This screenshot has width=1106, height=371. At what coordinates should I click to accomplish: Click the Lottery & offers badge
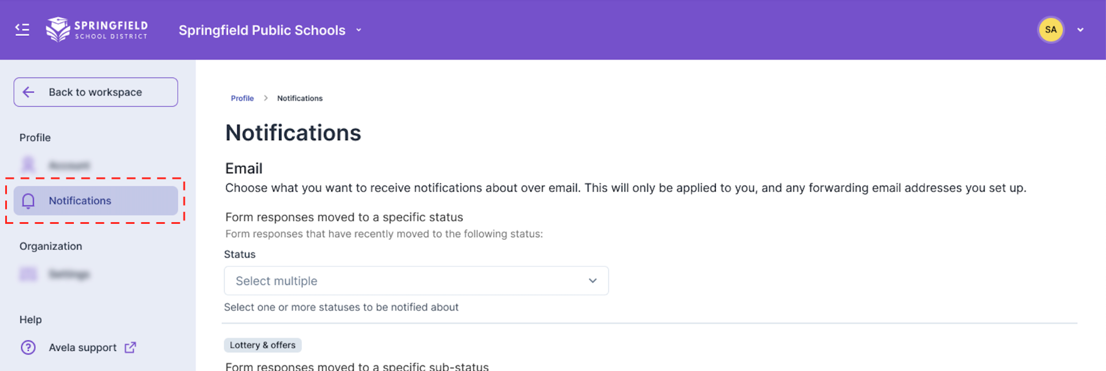[263, 344]
